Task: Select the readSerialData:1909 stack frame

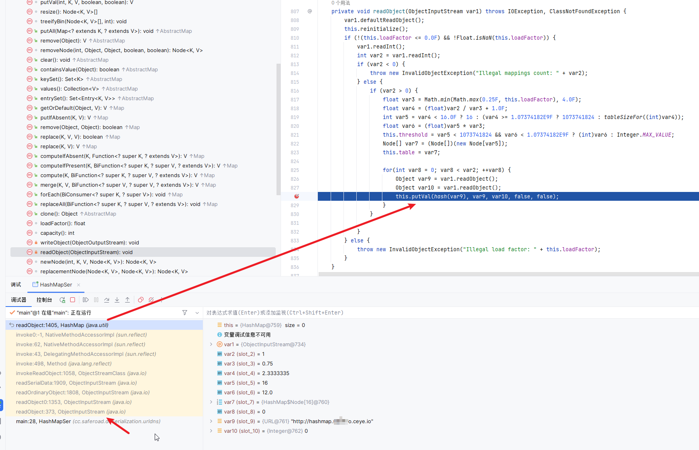Action: click(x=104, y=383)
